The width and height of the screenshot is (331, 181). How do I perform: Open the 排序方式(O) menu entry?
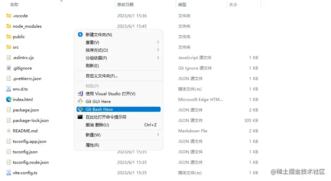coord(119,50)
